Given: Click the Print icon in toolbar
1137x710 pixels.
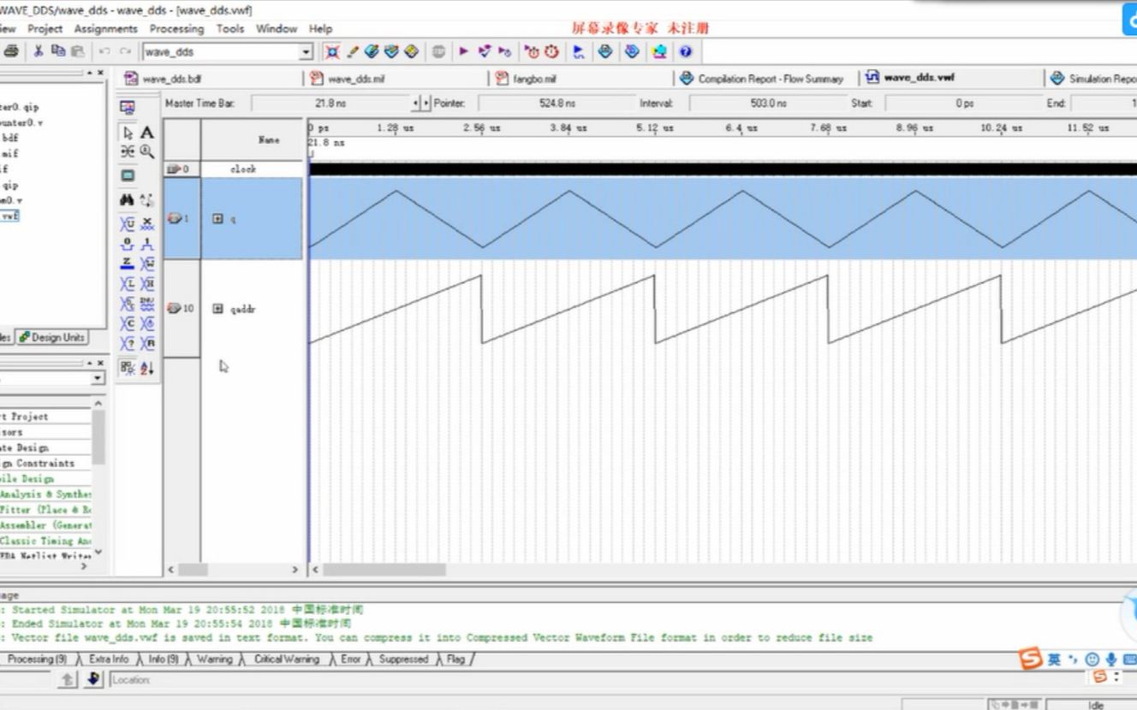Looking at the screenshot, I should coord(11,51).
